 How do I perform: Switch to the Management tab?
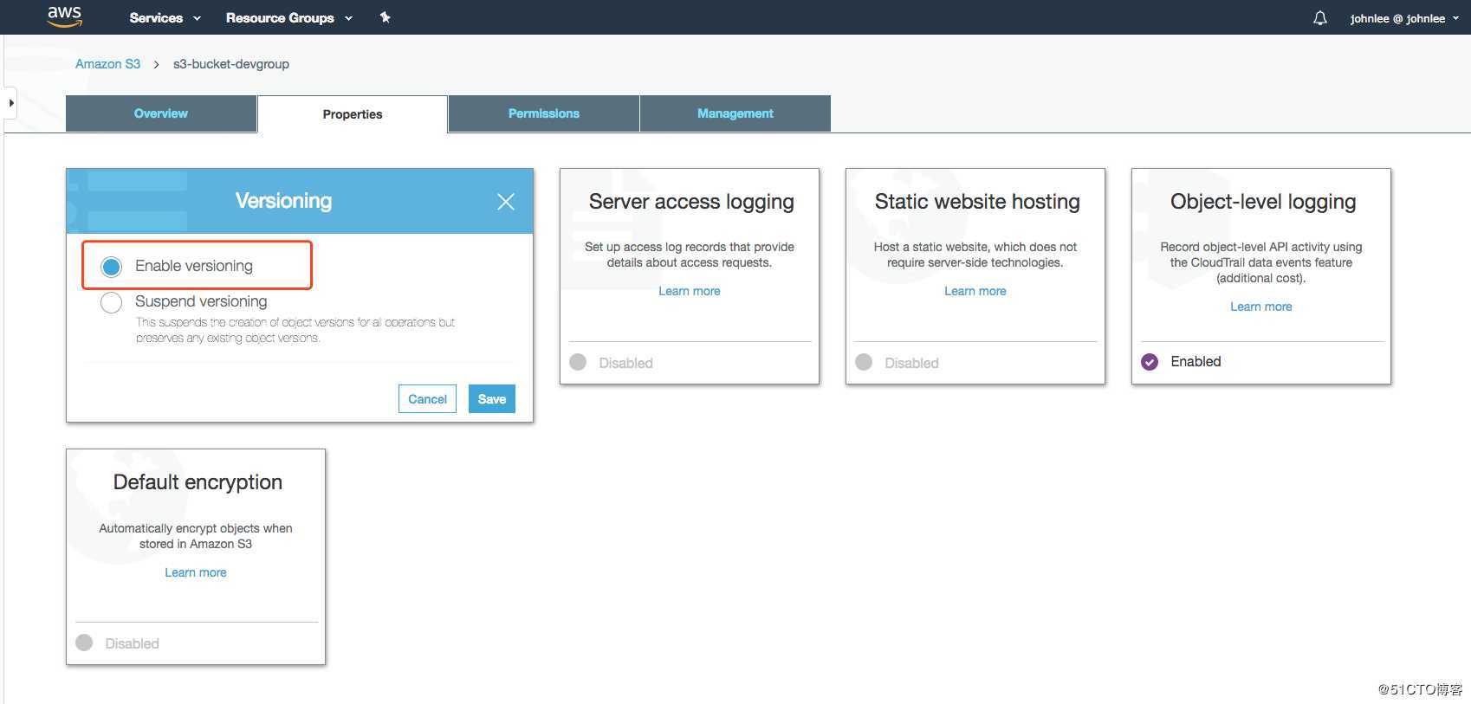pyautogui.click(x=735, y=113)
